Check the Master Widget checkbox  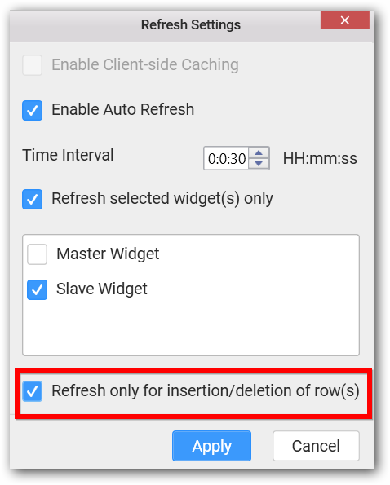(38, 254)
